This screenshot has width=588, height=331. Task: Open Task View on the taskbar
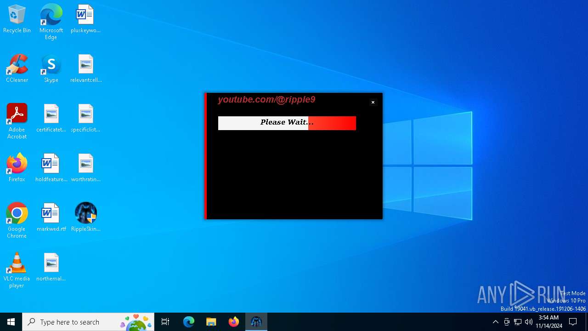pyautogui.click(x=165, y=322)
